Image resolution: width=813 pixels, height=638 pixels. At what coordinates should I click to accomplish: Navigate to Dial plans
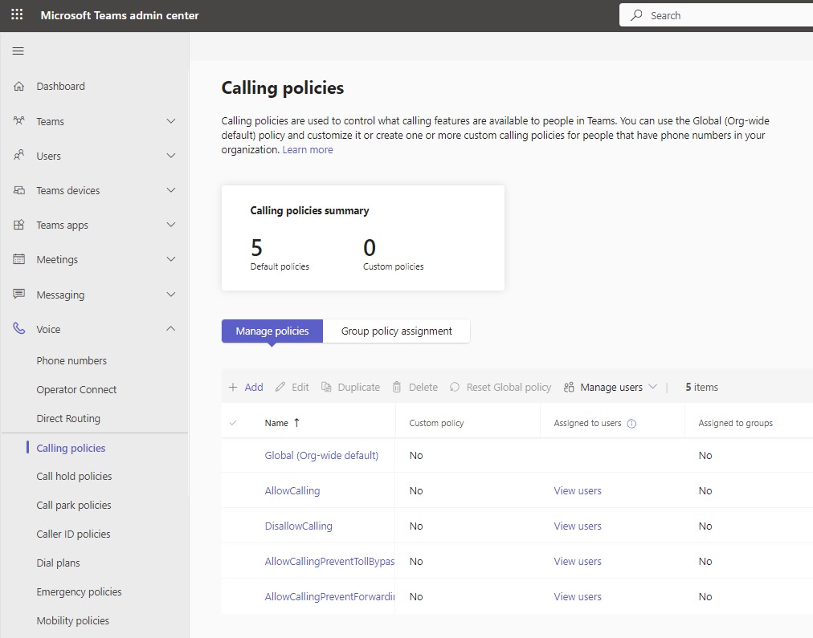pyautogui.click(x=58, y=563)
